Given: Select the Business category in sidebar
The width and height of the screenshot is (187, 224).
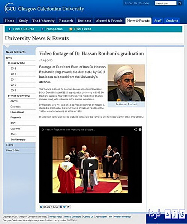Looking at the screenshot, I should click(15, 106).
